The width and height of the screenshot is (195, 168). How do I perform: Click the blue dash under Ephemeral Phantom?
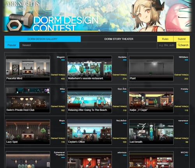(63, 157)
